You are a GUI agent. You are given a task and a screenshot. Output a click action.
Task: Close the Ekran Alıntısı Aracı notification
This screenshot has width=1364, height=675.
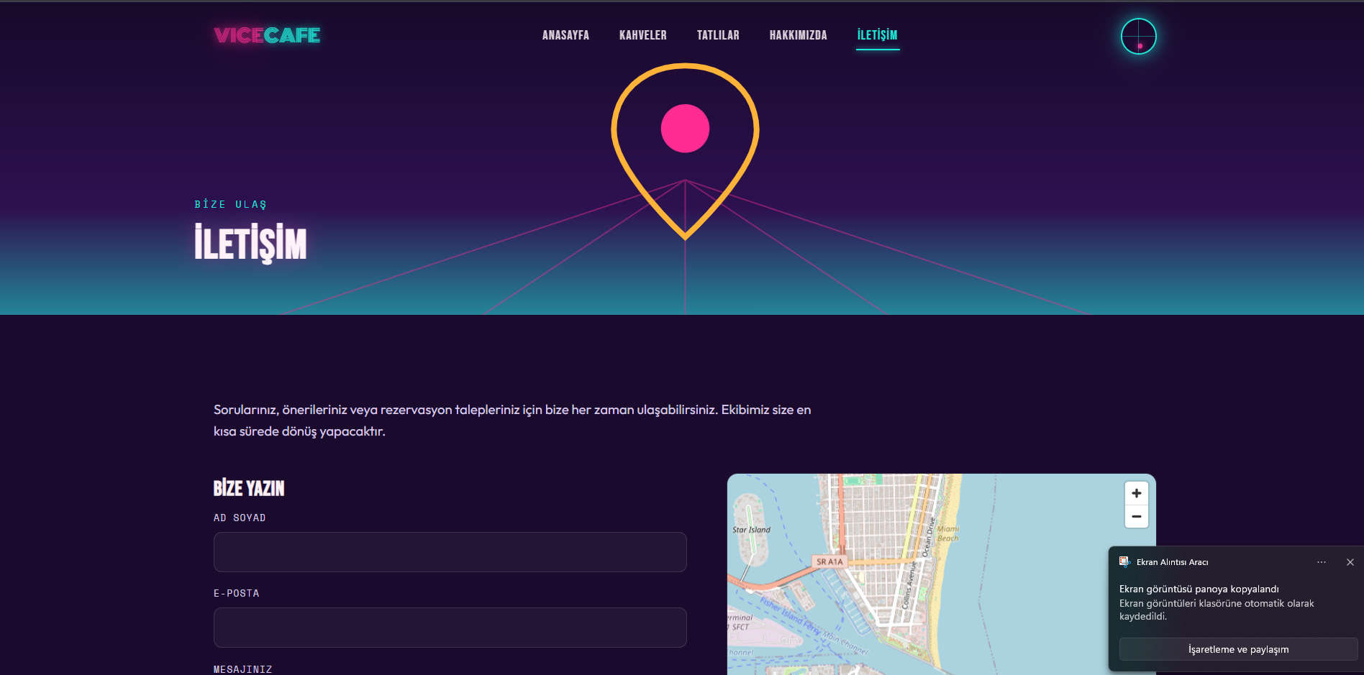click(1350, 562)
